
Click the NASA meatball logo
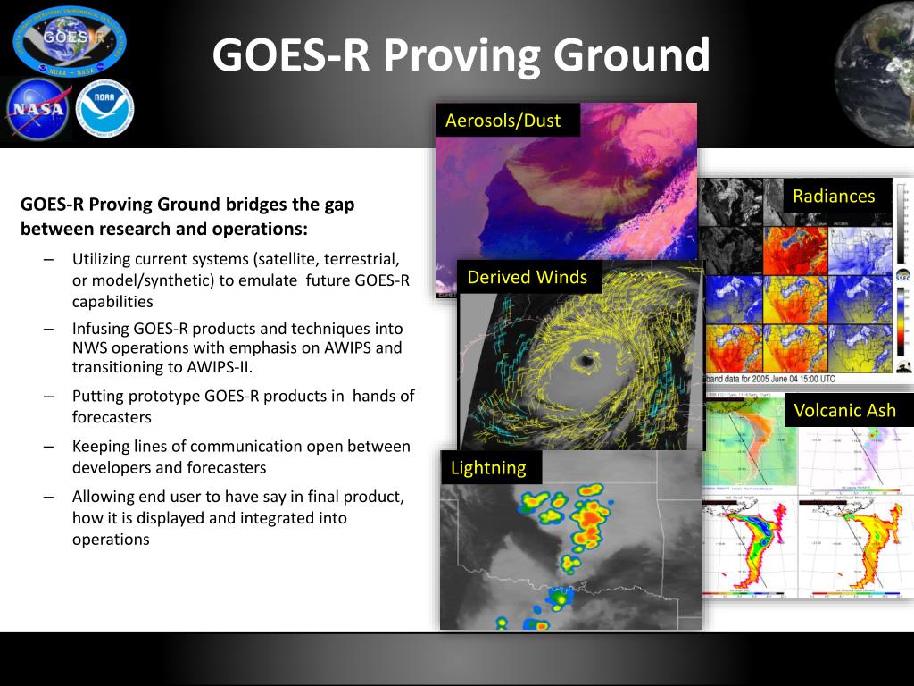tap(38, 109)
